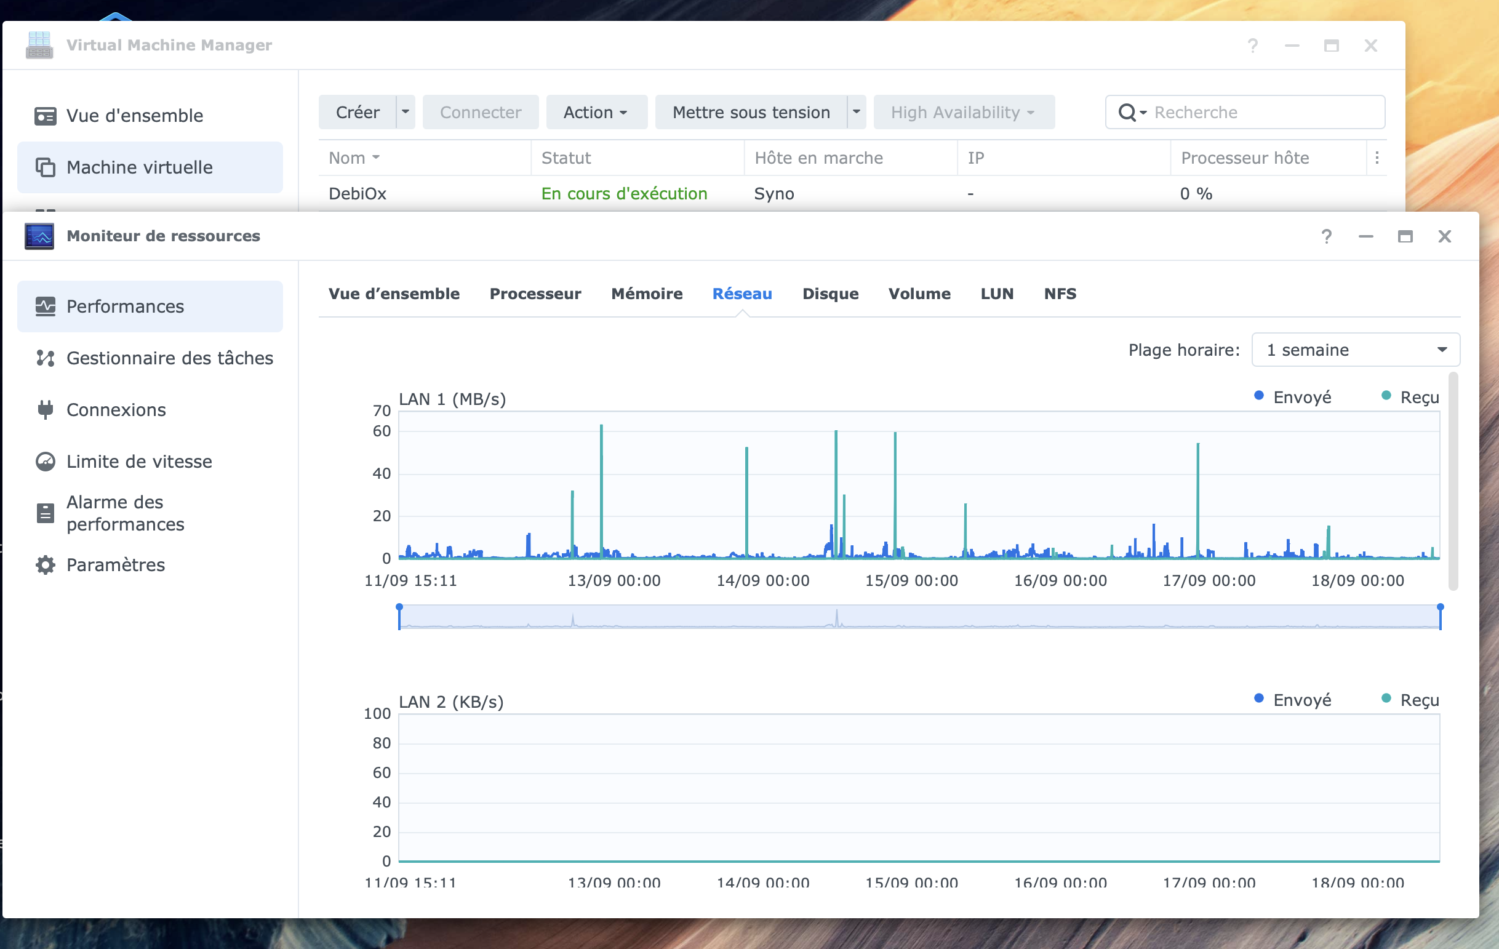Open Gestionnaire des tâches sidebar icon
This screenshot has height=949, width=1499.
[46, 358]
